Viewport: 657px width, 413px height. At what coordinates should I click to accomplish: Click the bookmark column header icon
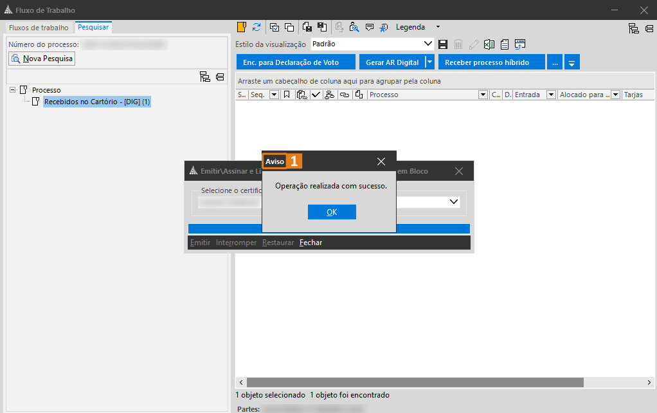(x=287, y=95)
